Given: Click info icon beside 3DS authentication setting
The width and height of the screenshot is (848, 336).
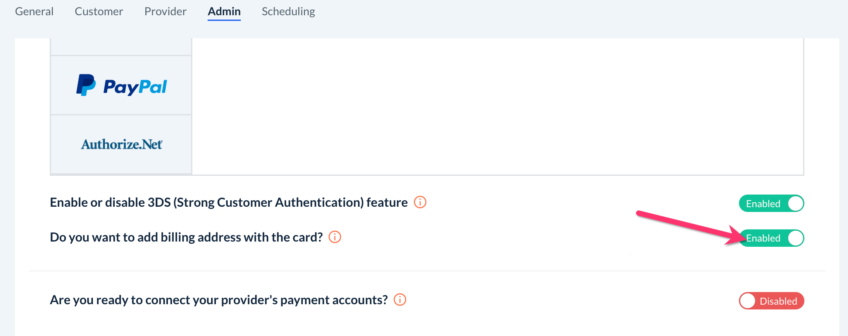Looking at the screenshot, I should click(420, 202).
